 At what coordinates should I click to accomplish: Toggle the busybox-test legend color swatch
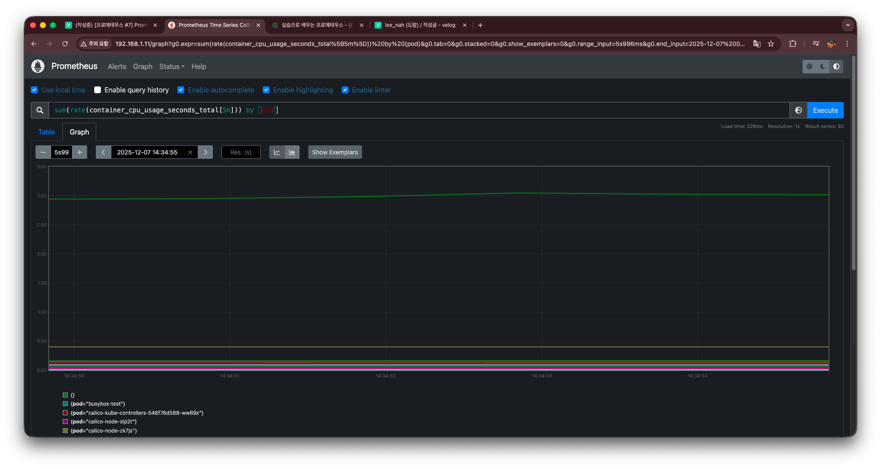coord(65,404)
